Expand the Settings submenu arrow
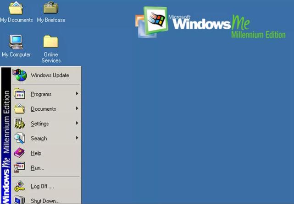This screenshot has width=294, height=204. click(77, 123)
